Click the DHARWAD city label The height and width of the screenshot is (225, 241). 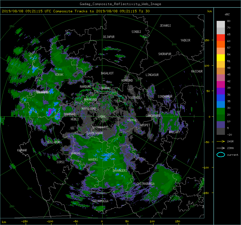point(70,114)
